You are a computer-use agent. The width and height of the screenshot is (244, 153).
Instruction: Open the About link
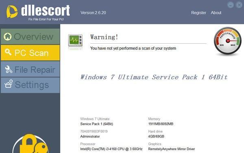216,13
